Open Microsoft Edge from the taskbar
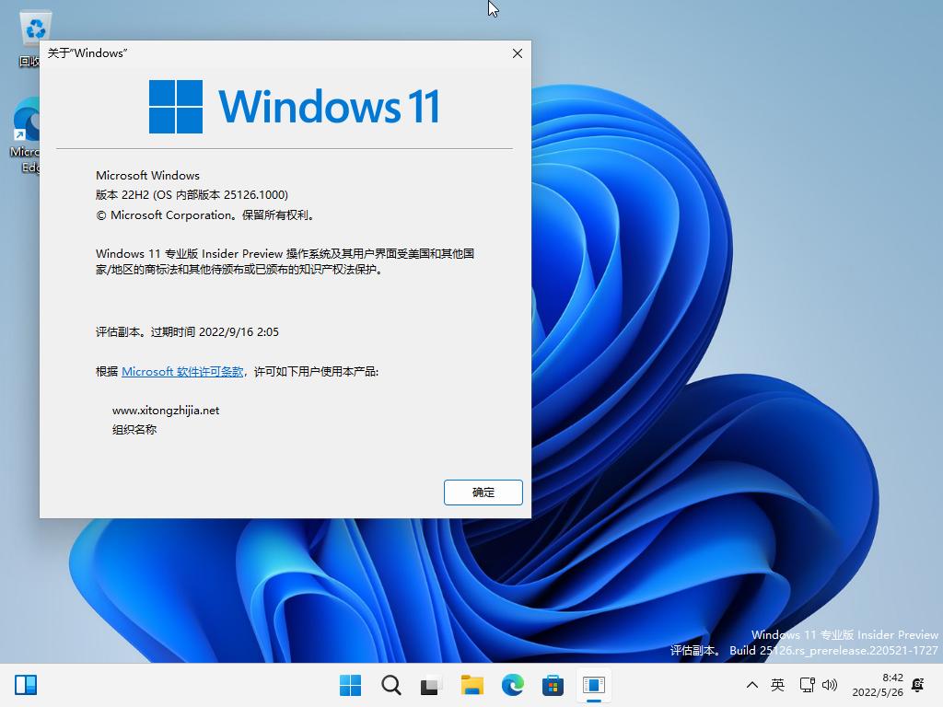943x707 pixels. tap(512, 685)
